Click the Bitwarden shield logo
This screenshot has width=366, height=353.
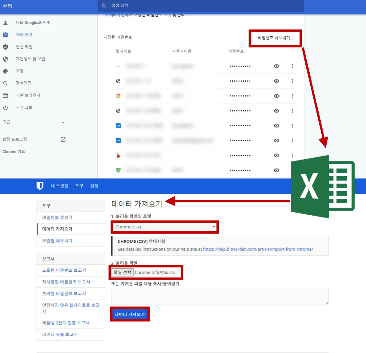[40, 186]
